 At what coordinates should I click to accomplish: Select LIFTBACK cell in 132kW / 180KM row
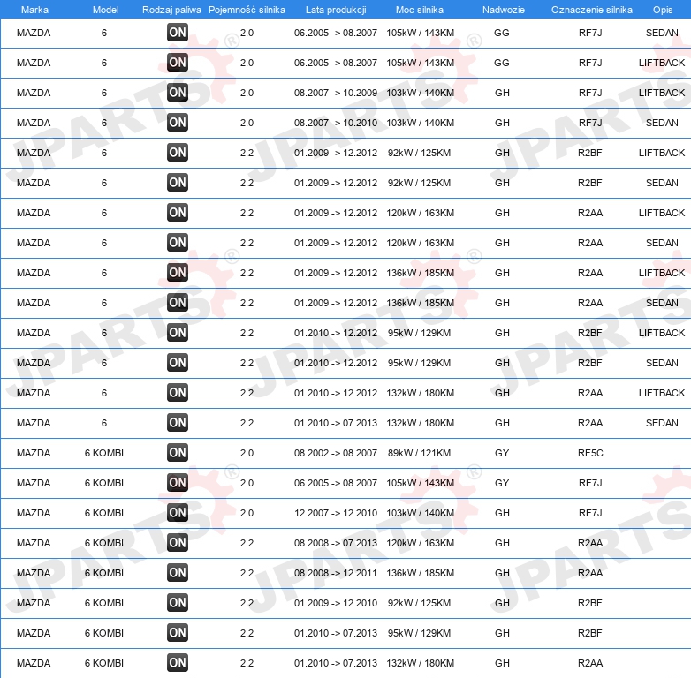click(x=662, y=393)
